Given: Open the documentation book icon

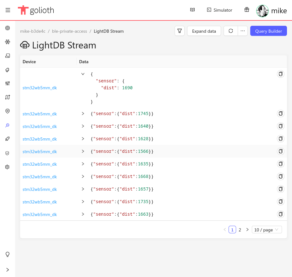Looking at the screenshot, I should point(192,10).
